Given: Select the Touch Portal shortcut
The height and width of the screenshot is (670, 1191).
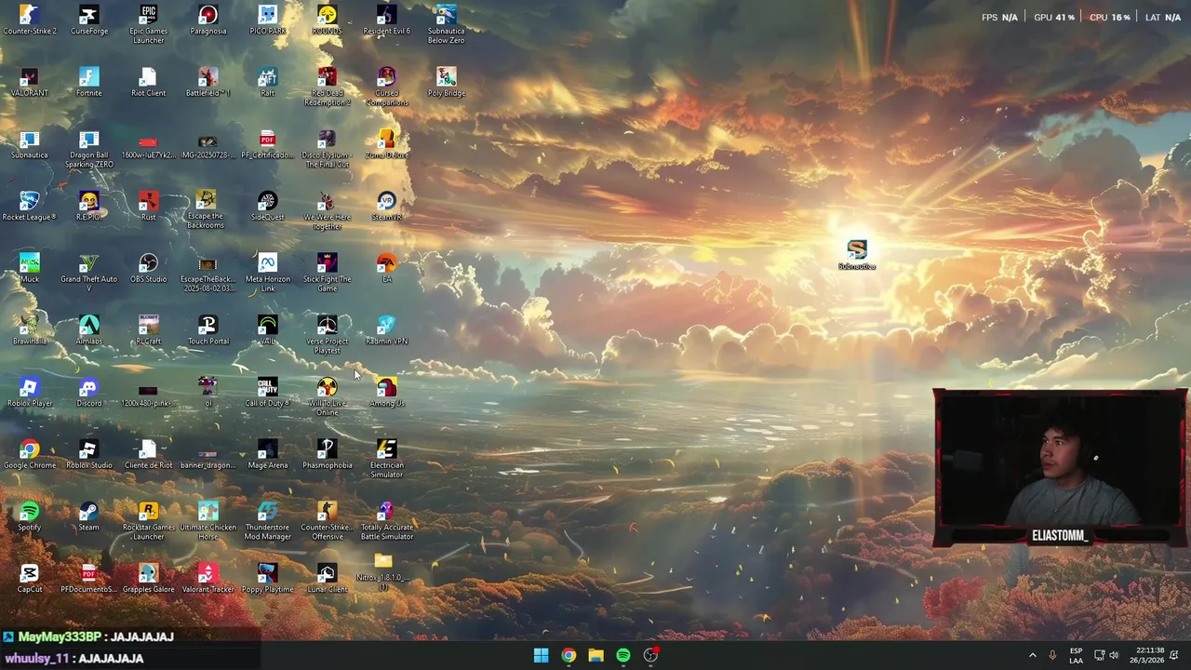Looking at the screenshot, I should click(x=207, y=330).
